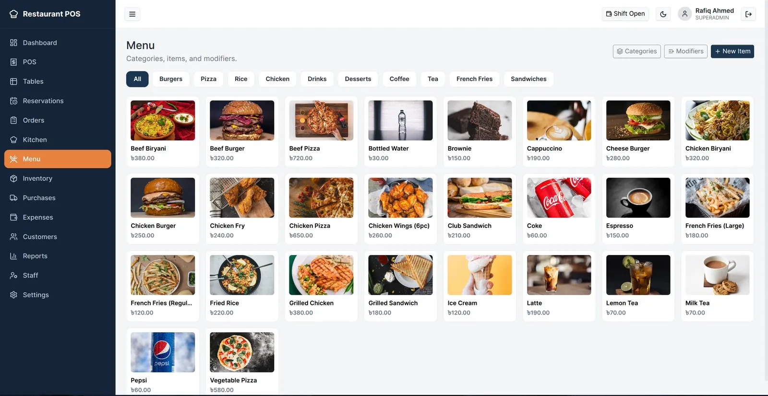This screenshot has width=768, height=396.
Task: Filter menu by French Fries
Action: click(x=474, y=79)
